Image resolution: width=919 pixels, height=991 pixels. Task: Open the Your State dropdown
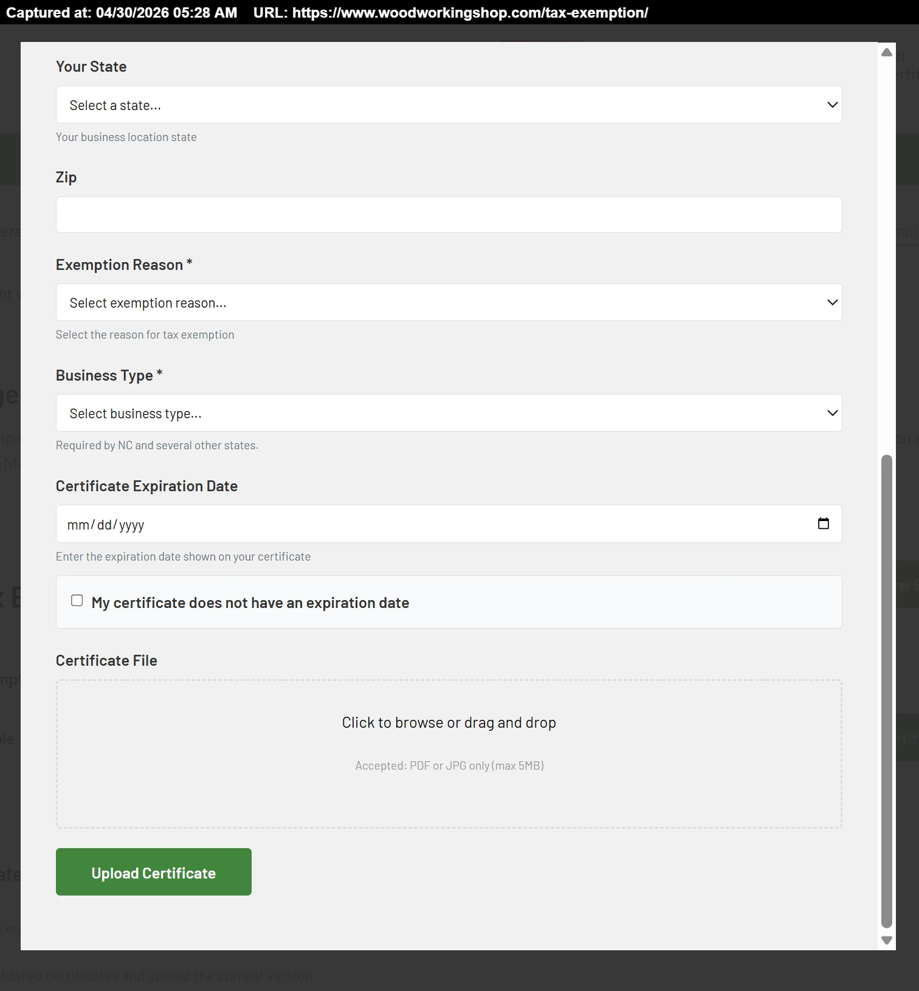449,105
